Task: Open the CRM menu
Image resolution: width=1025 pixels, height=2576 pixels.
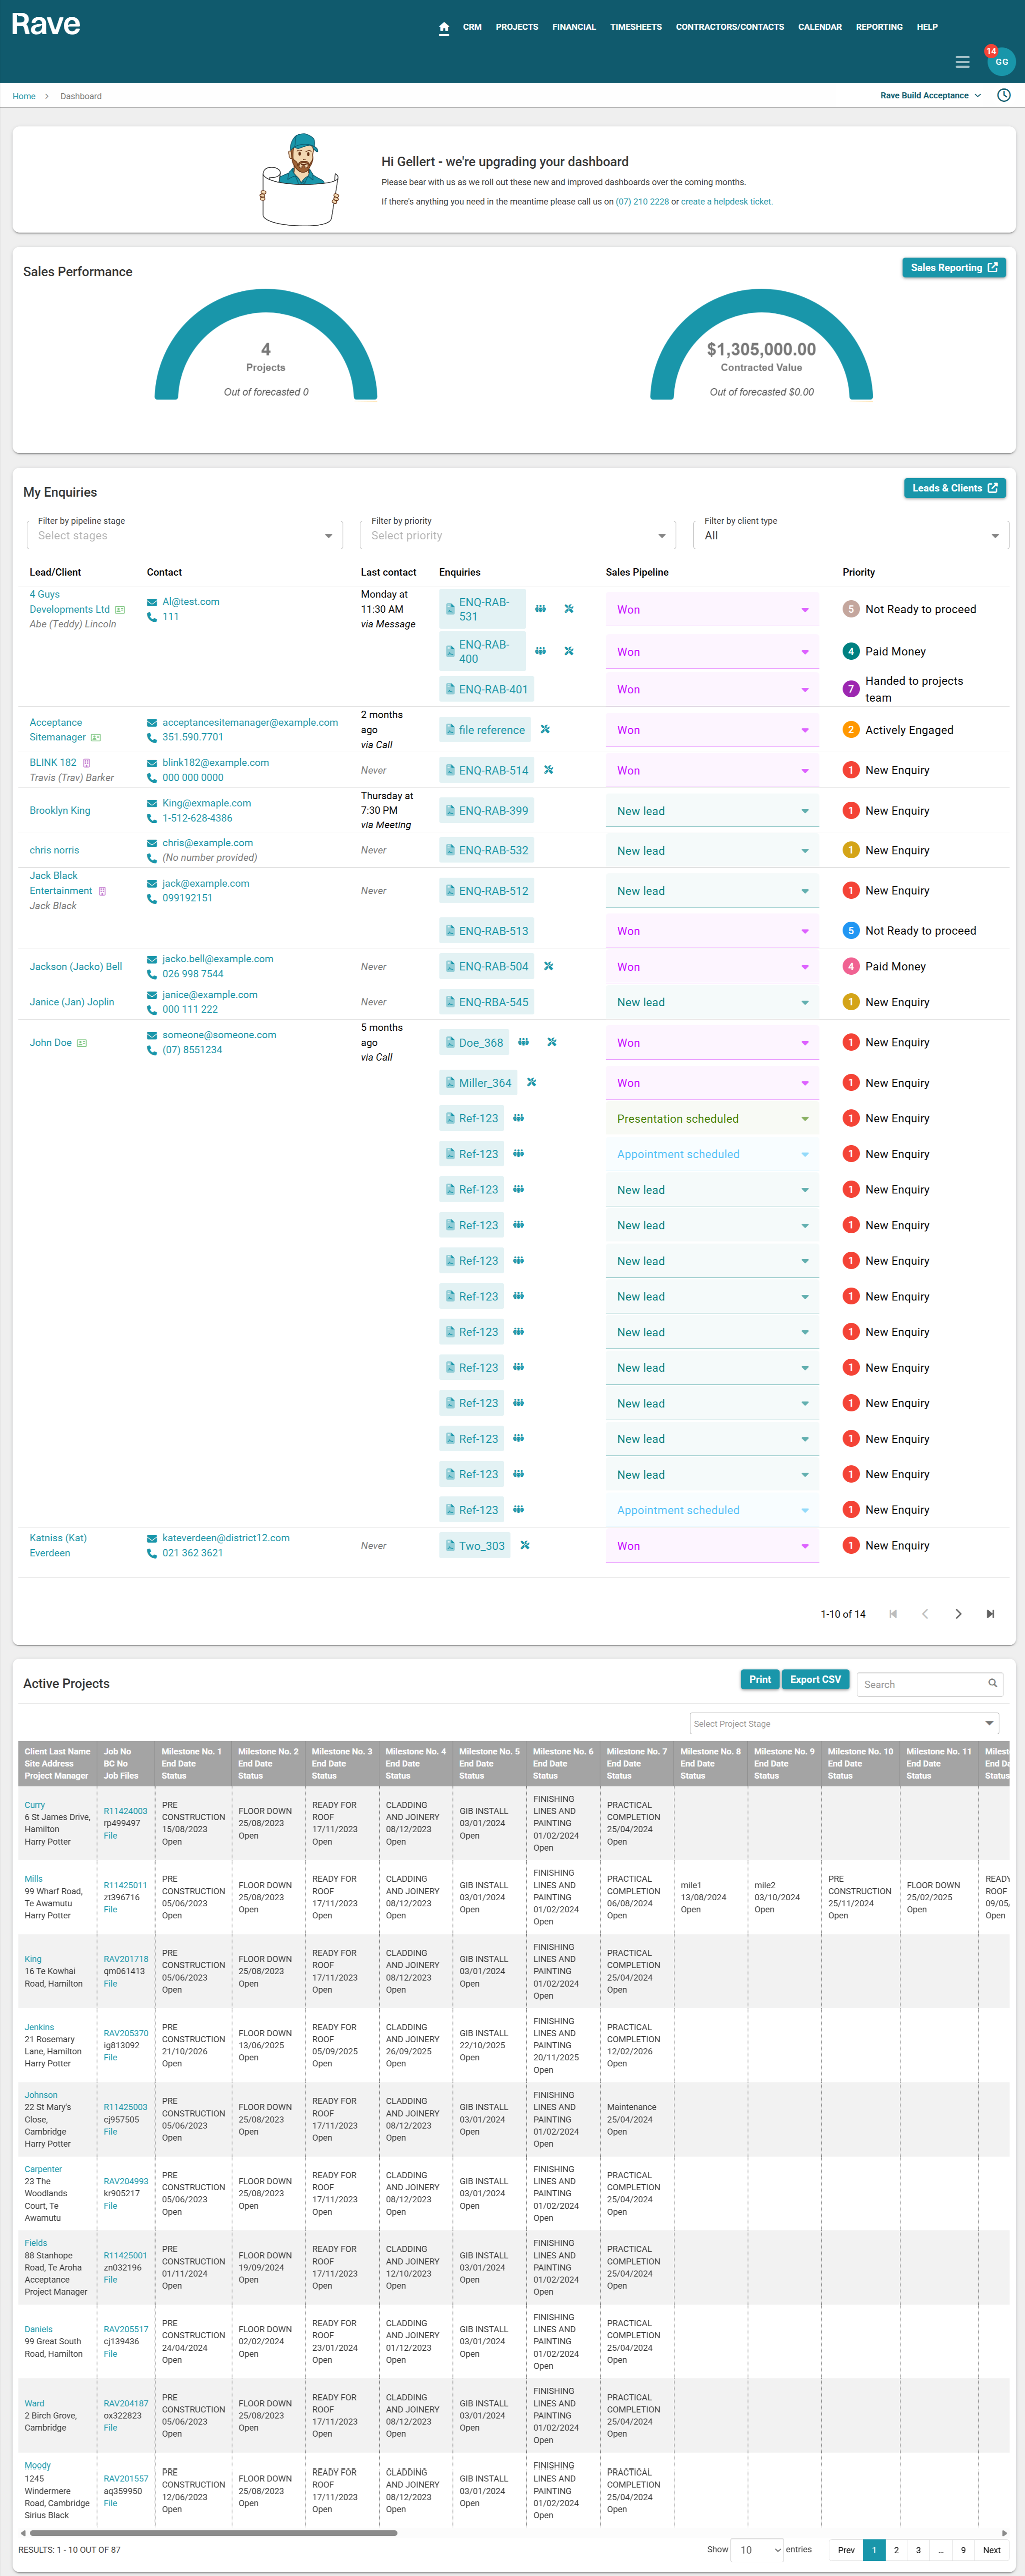Action: coord(472,27)
